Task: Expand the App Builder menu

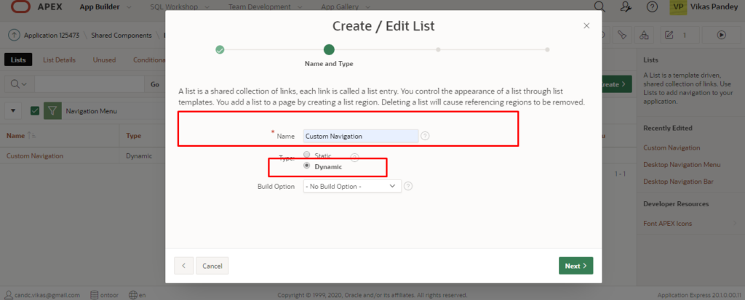Action: (x=105, y=7)
